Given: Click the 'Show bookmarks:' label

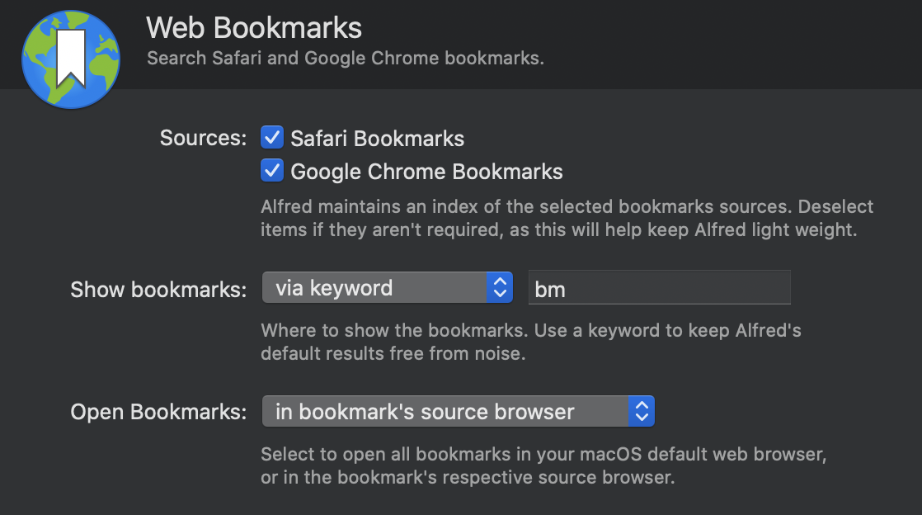Looking at the screenshot, I should [158, 289].
